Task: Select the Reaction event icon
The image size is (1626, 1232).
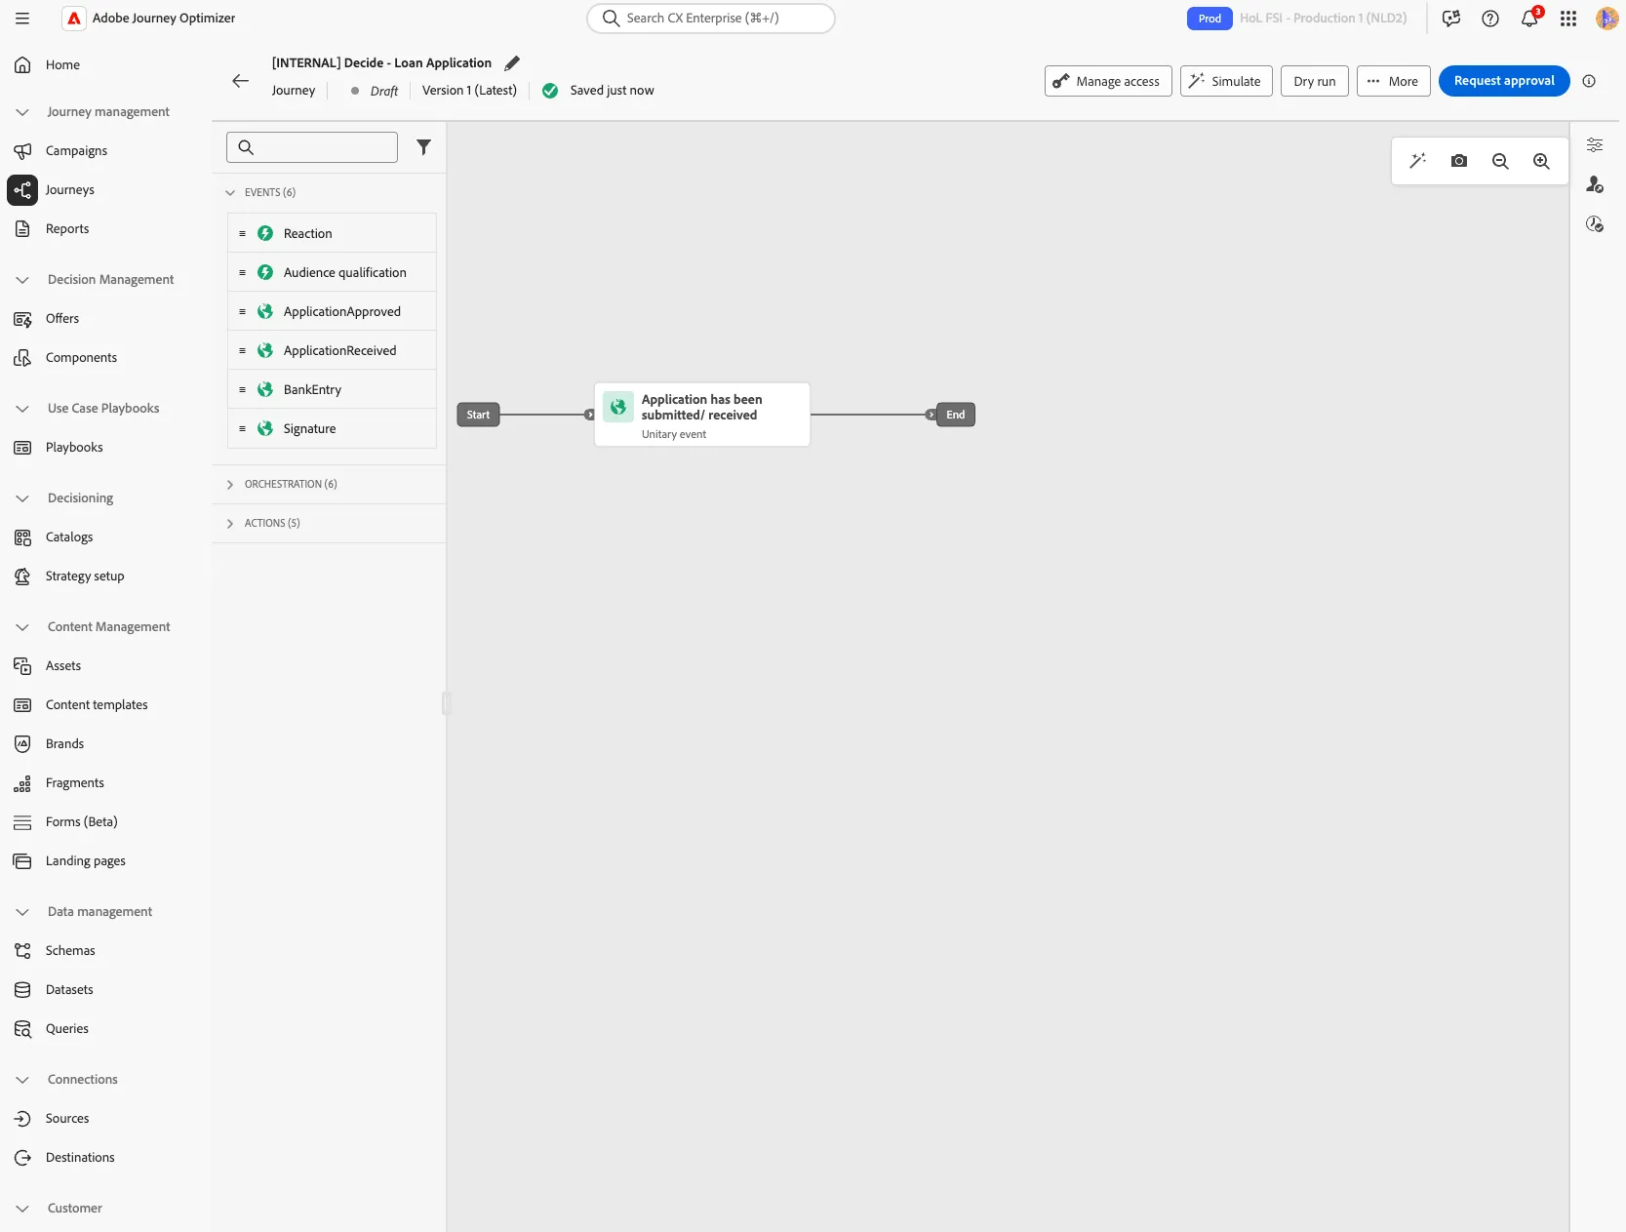Action: (x=265, y=233)
